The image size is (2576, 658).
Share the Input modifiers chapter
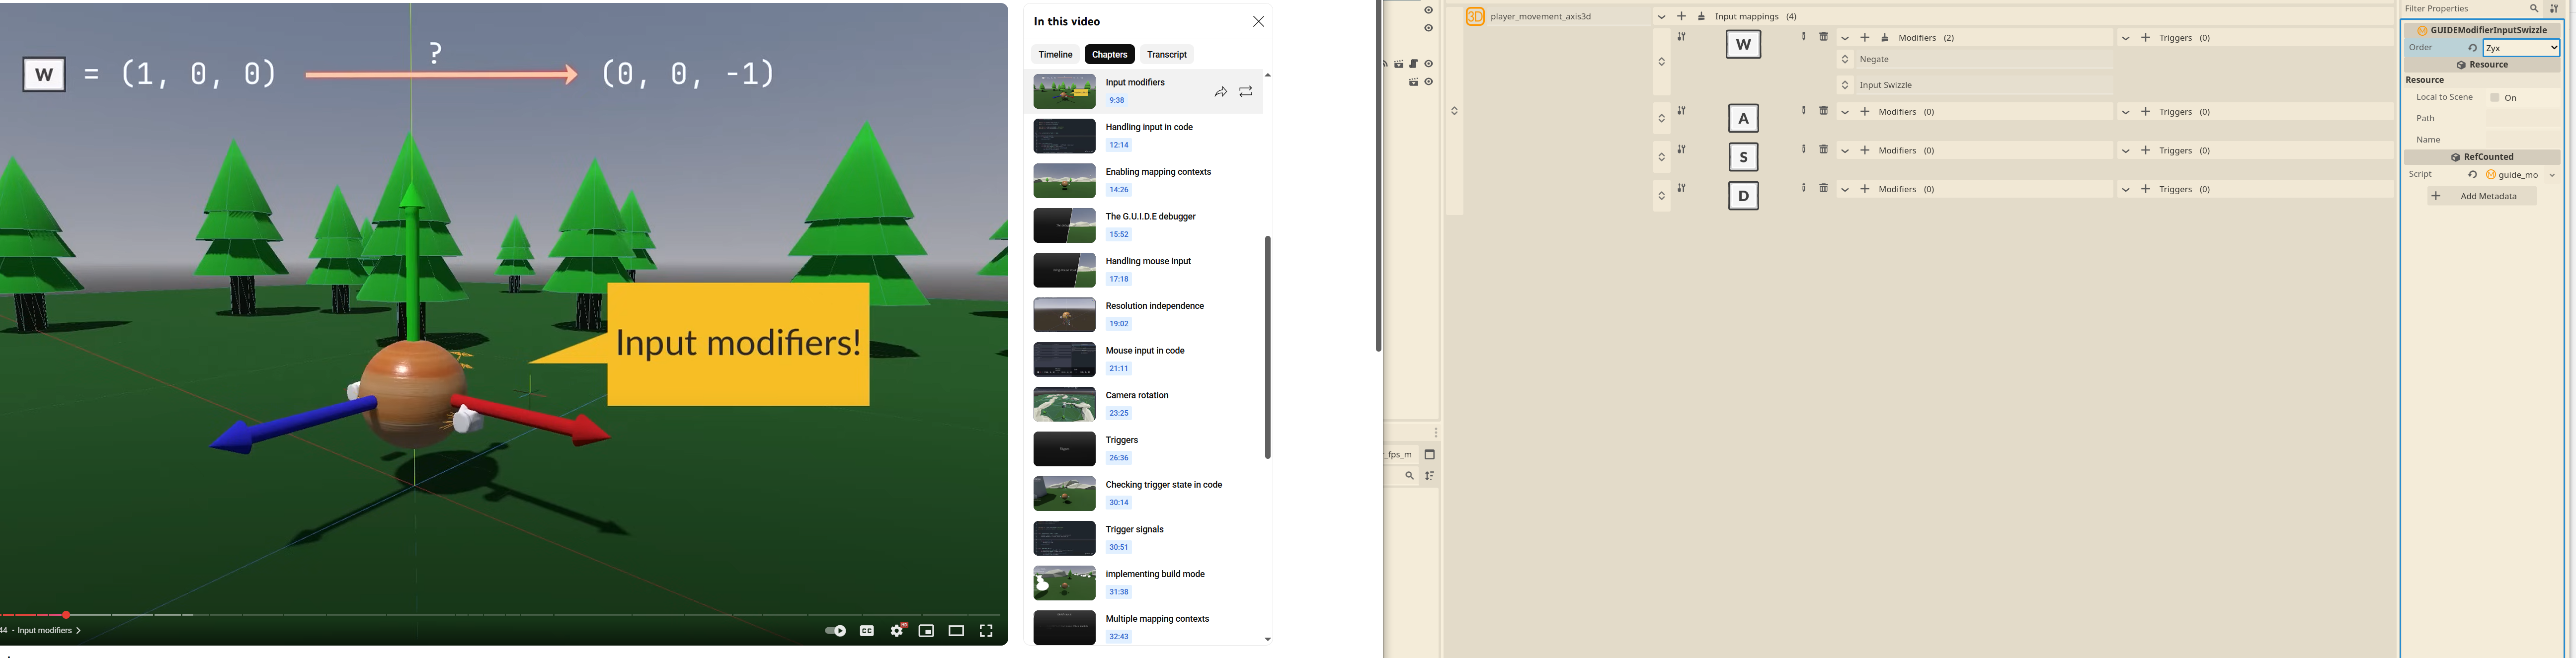click(x=1220, y=92)
